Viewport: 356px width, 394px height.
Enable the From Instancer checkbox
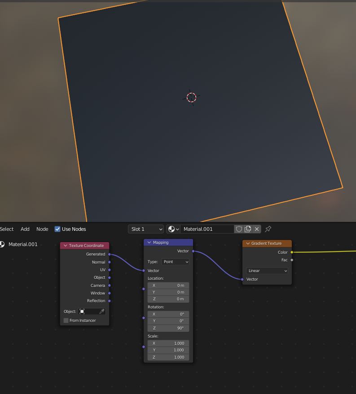coord(66,320)
